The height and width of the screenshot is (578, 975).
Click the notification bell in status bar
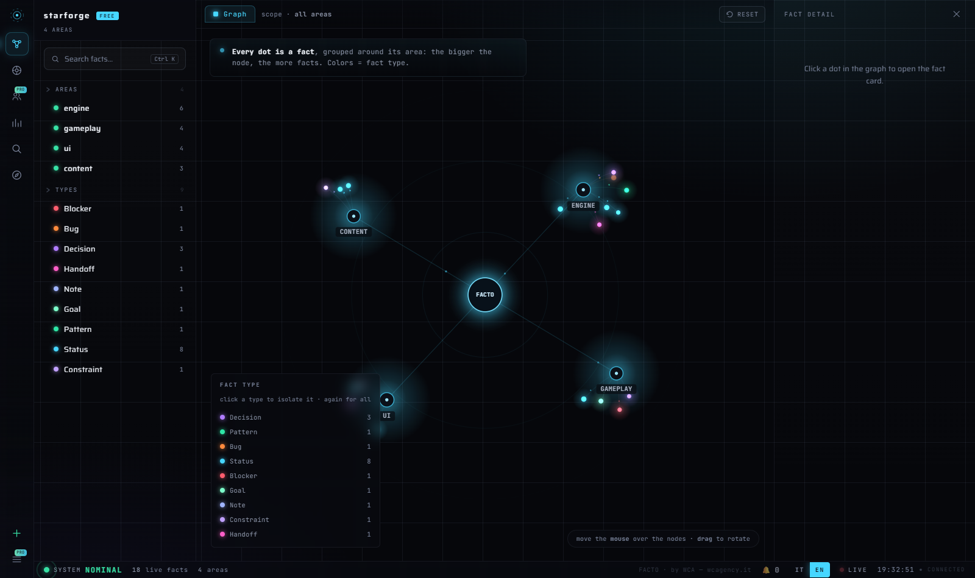point(766,570)
